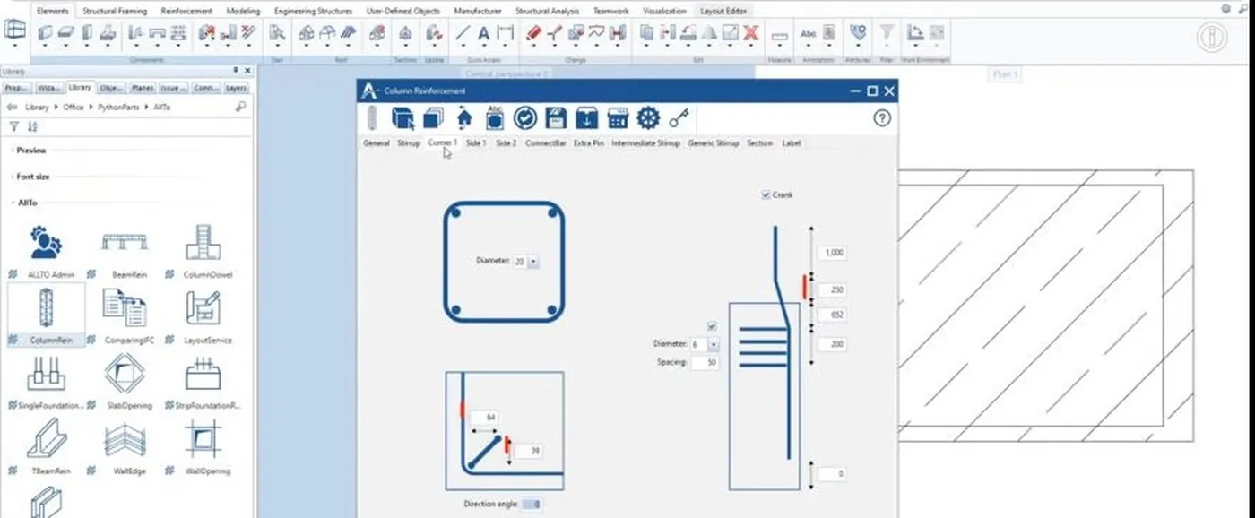Switch to the Layers panel tab
This screenshot has width=1255, height=518.
click(x=236, y=88)
